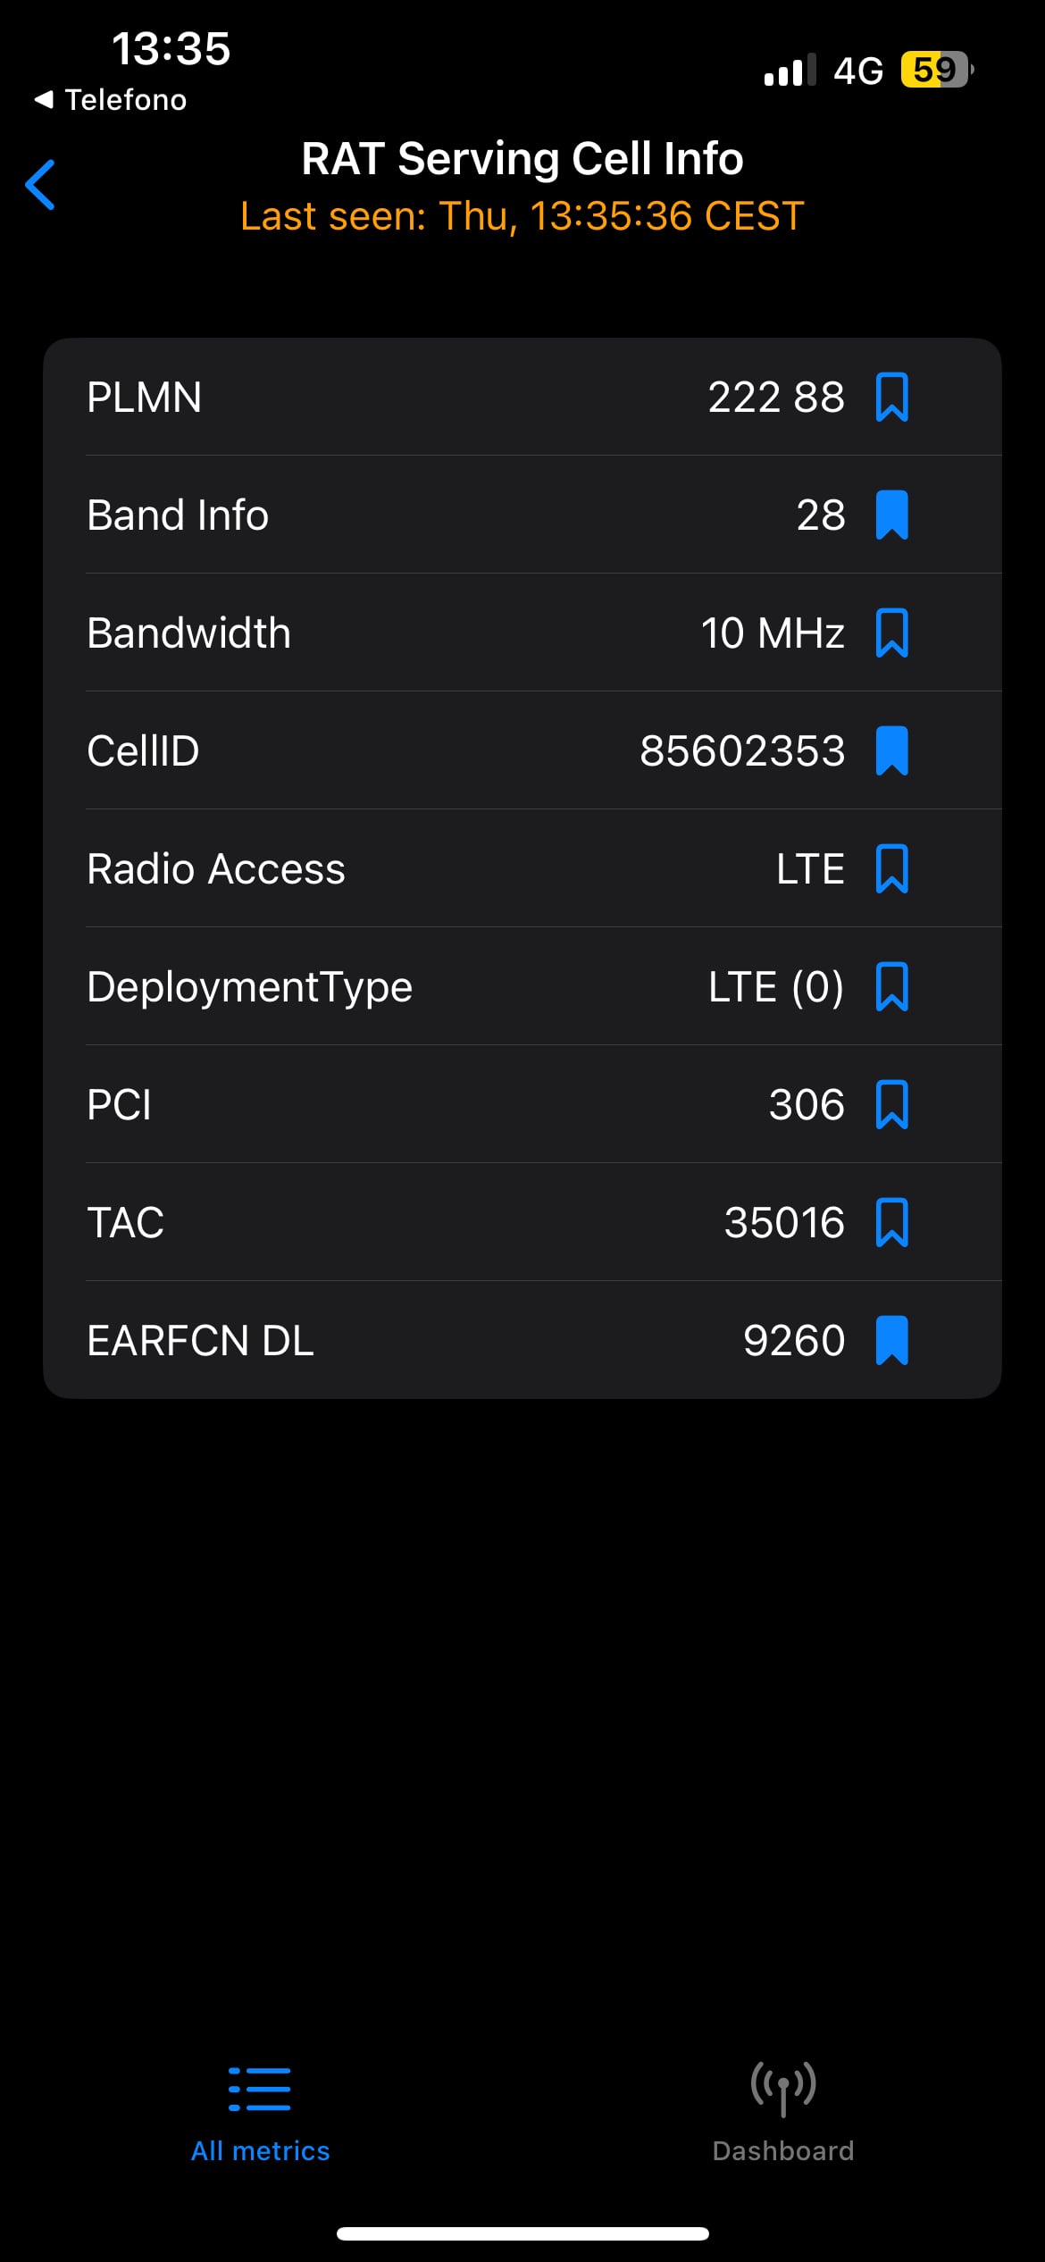The image size is (1045, 2262).
Task: Bookmark the TAC metric
Action: click(x=891, y=1223)
